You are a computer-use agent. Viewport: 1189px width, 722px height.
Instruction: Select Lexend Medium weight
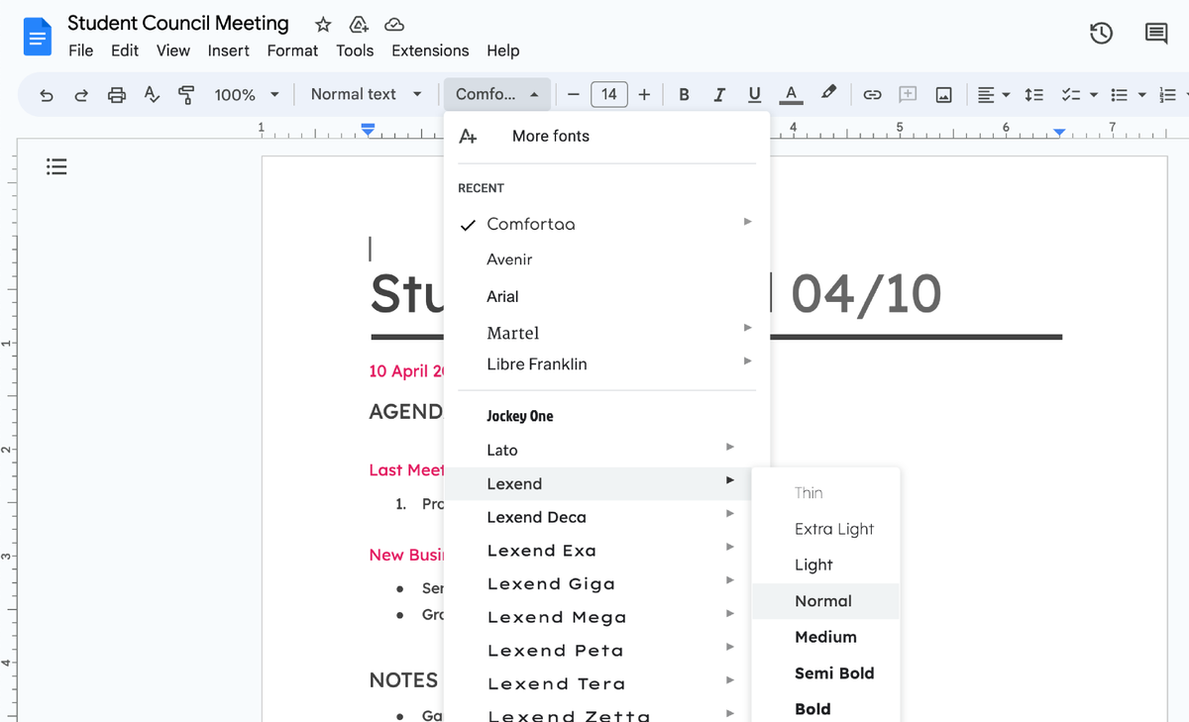[x=825, y=637]
